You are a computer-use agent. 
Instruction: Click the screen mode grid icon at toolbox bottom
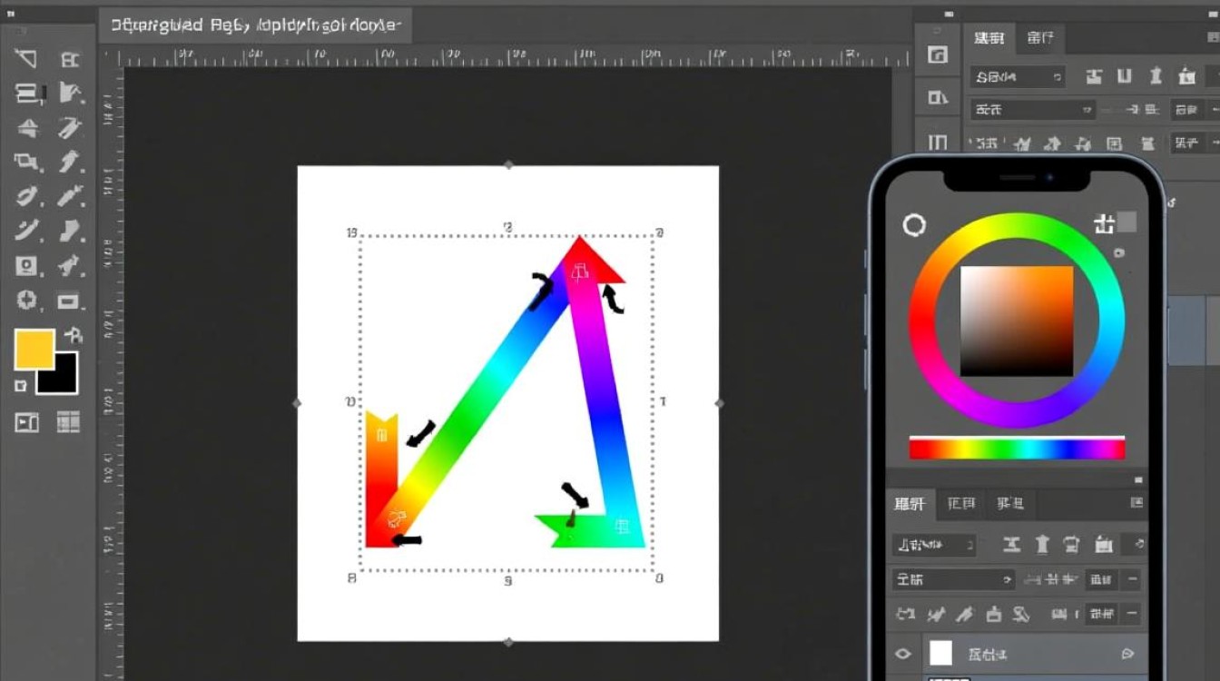click(69, 421)
